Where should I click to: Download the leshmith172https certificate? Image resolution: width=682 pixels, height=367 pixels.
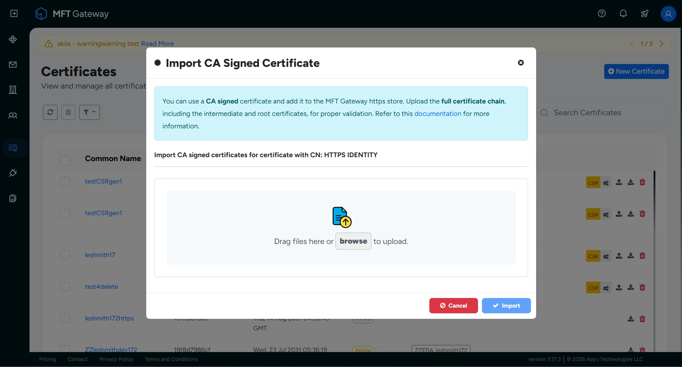tap(631, 319)
